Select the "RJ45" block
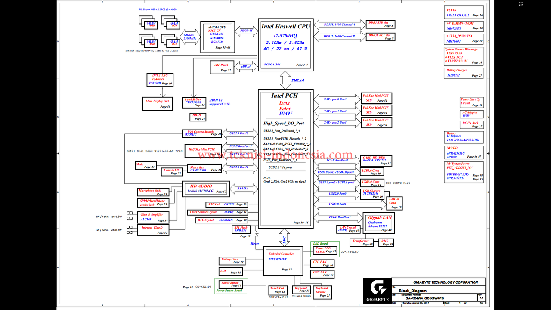 tap(386, 242)
